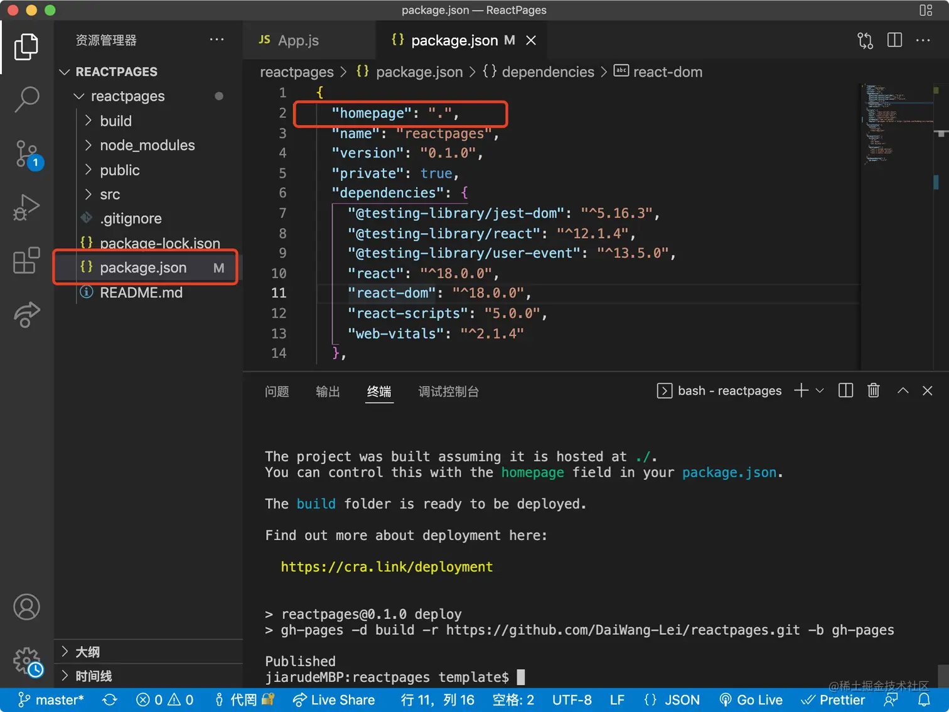Click the 代码 status bar item

click(244, 700)
